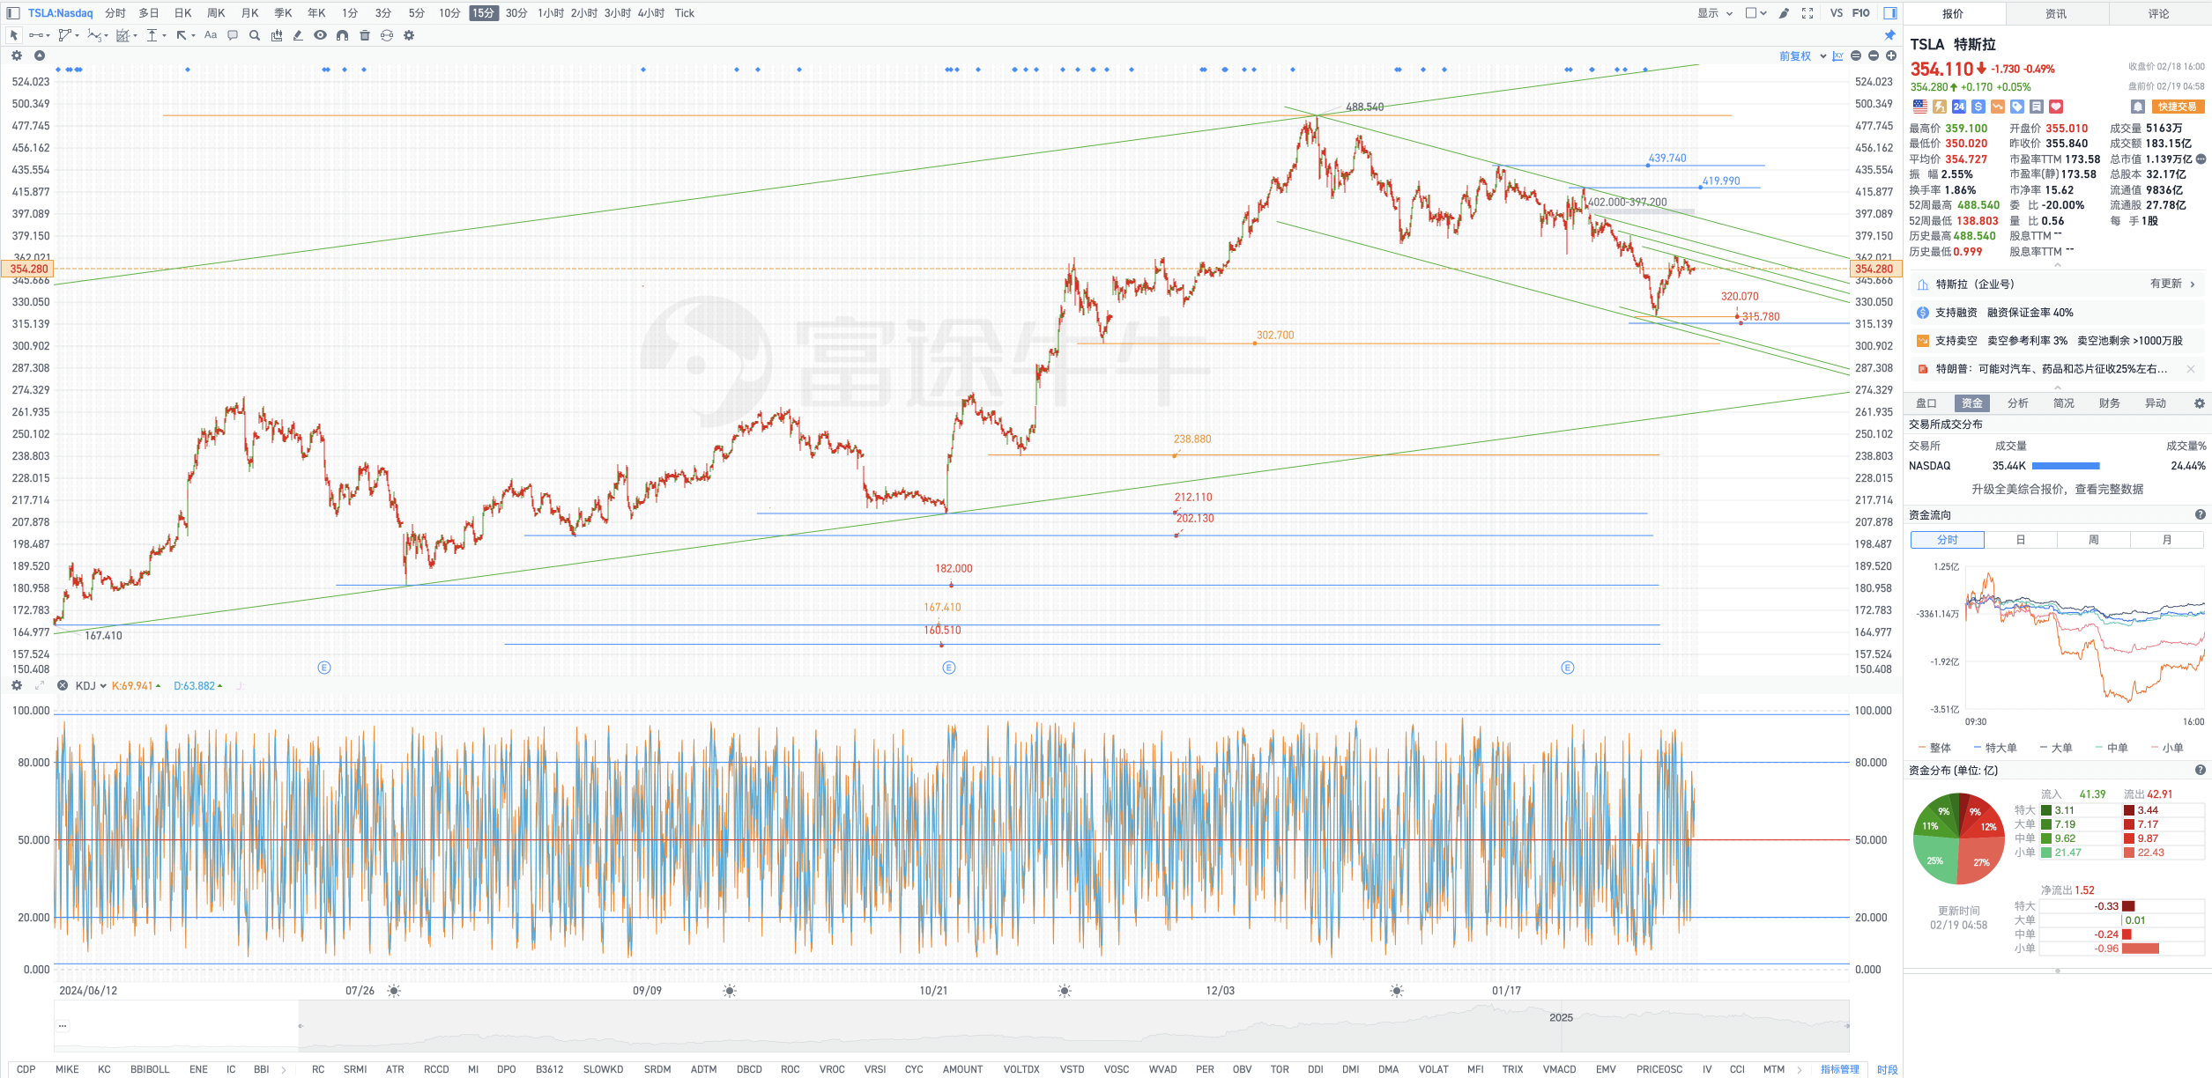Open 指标管理 indicator management

[1839, 1069]
